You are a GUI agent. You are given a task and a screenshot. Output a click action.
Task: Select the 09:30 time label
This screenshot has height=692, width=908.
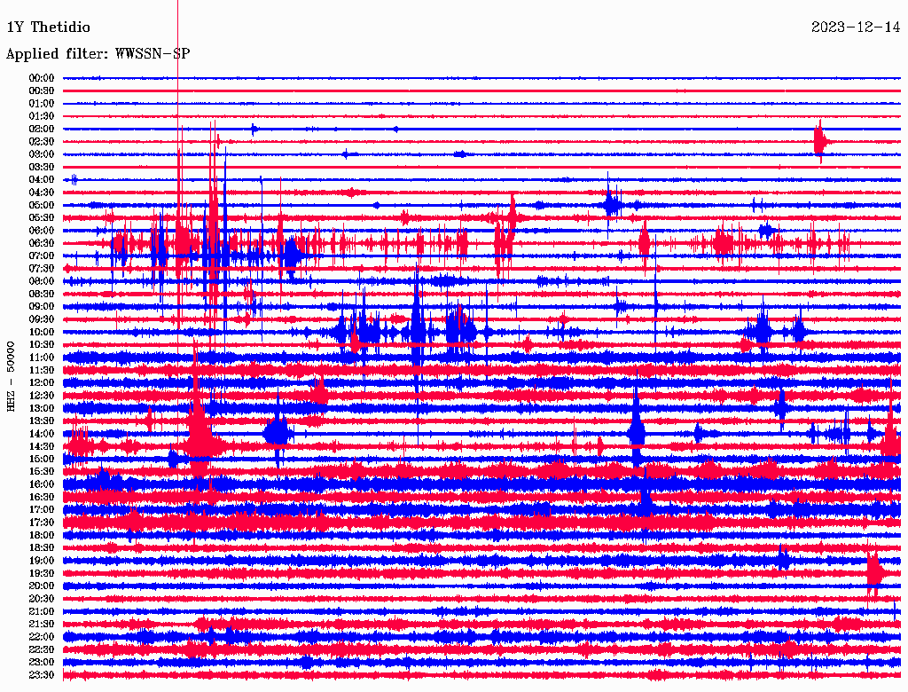pos(42,320)
